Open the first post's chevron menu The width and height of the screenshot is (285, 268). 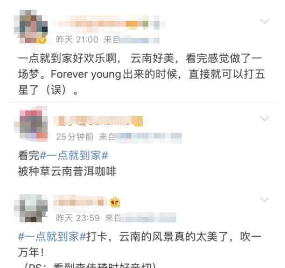(x=264, y=21)
